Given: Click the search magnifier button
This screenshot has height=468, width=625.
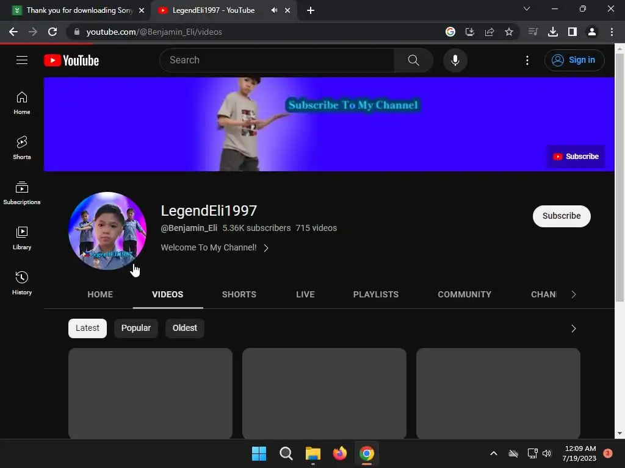Looking at the screenshot, I should (x=413, y=60).
